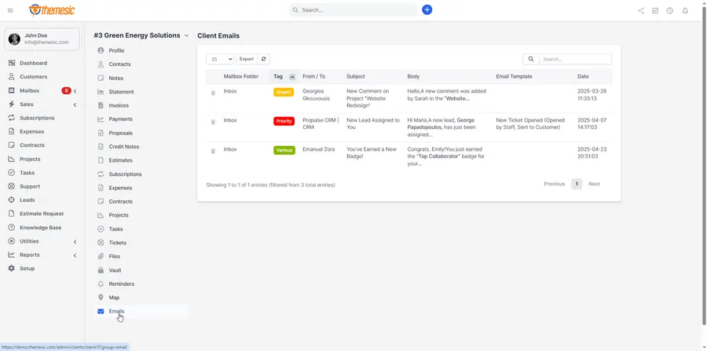Expand the Sales submenu arrow
The height and width of the screenshot is (351, 707).
click(x=75, y=104)
